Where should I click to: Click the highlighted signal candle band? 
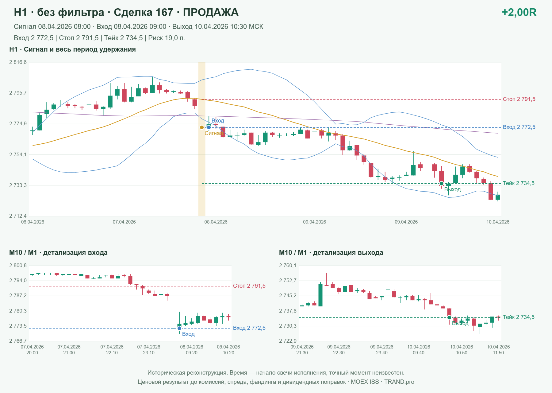(202, 139)
